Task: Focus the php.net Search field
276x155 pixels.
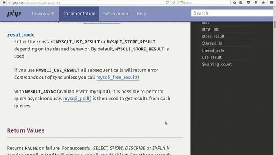Action: click(232, 13)
